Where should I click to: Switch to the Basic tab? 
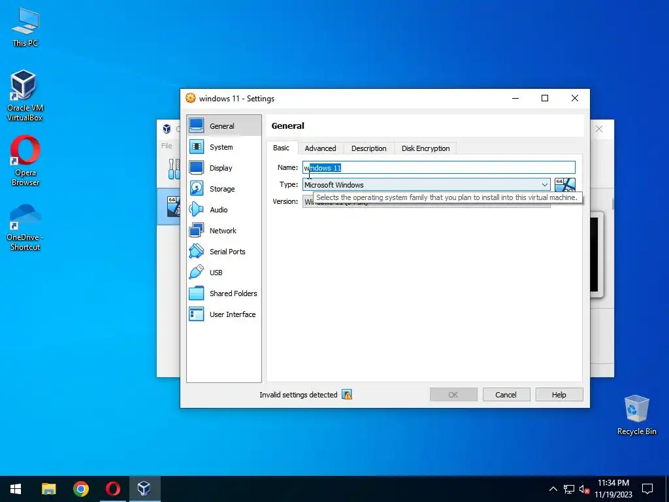click(281, 148)
